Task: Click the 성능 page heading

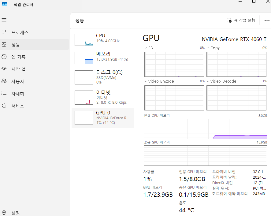Action: pyautogui.click(x=80, y=20)
